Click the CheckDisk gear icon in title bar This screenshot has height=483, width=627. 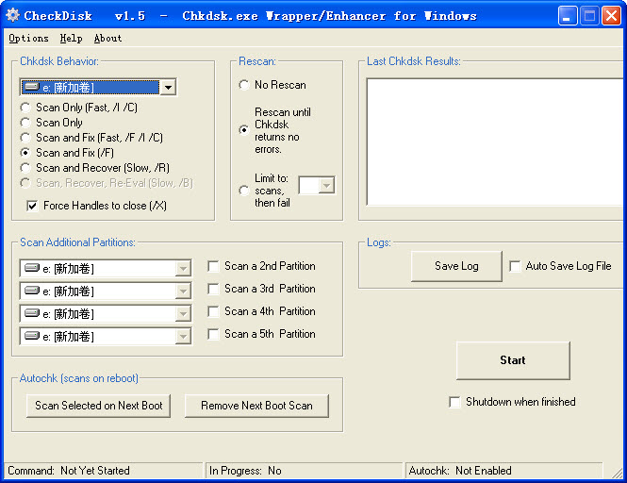click(12, 15)
